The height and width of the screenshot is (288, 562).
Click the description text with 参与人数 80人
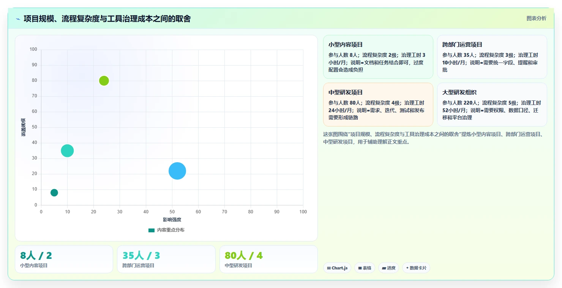coord(376,110)
